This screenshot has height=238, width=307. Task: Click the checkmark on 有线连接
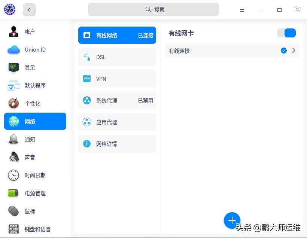coord(284,51)
